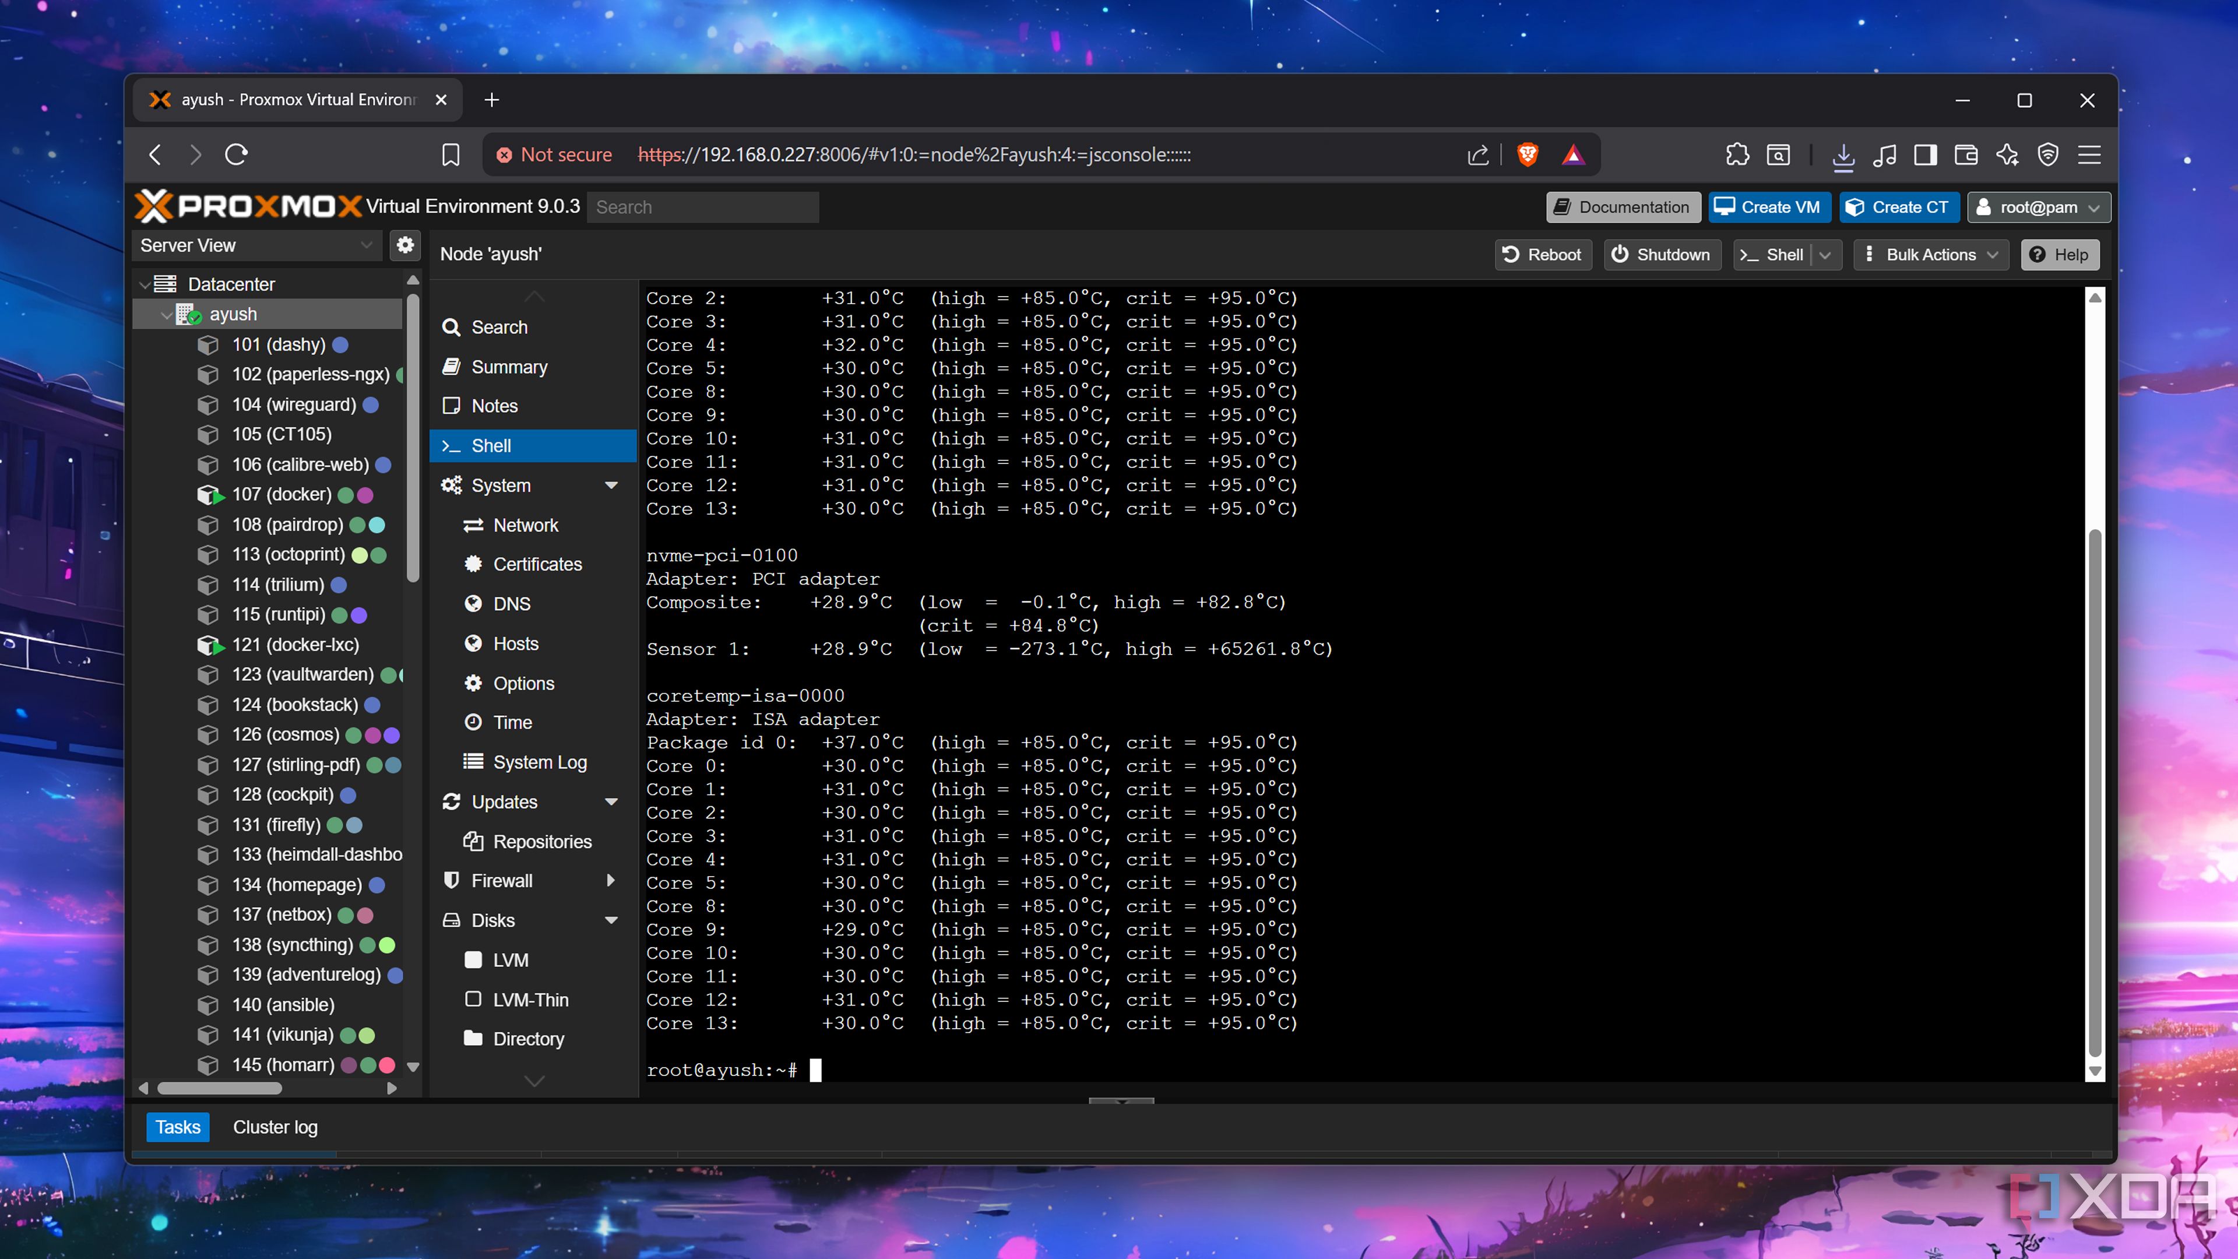This screenshot has width=2238, height=1259.
Task: Collapse the ayush node in the tree
Action: click(x=166, y=315)
